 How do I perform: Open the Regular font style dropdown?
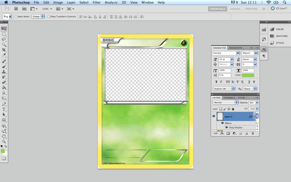click(256, 53)
